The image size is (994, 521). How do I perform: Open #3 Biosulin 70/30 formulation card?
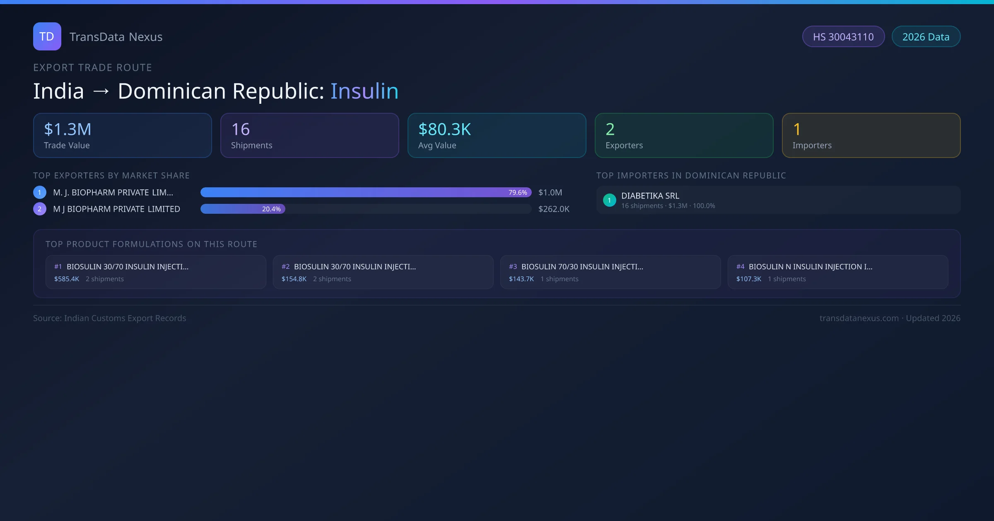(x=610, y=272)
